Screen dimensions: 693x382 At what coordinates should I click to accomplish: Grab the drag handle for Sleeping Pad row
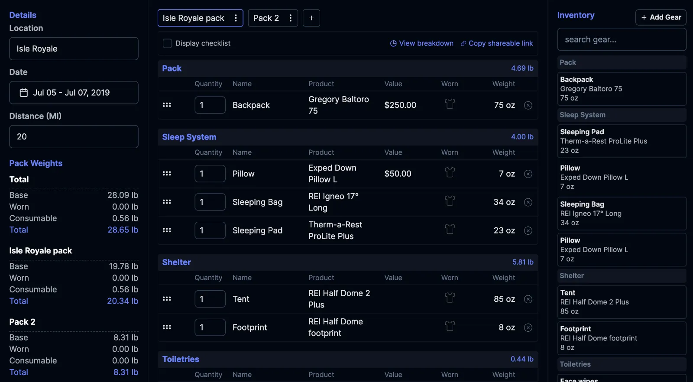point(167,230)
